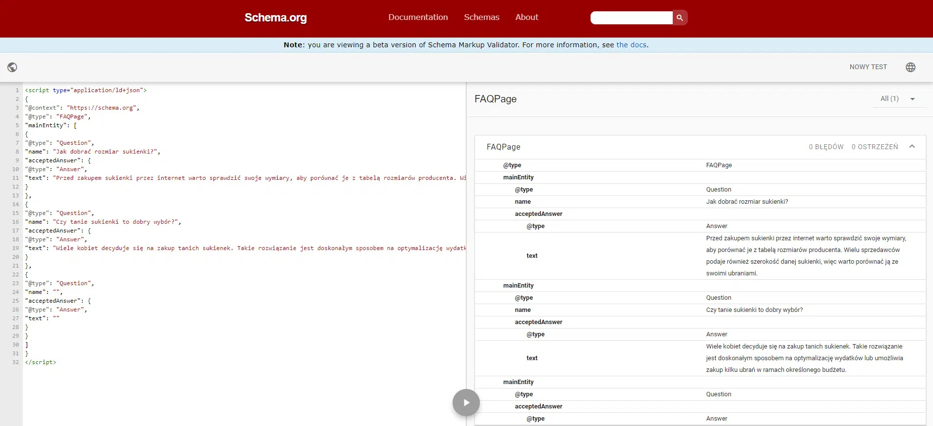
Task: Click the empty "text": "" code line
Action: 42,318
